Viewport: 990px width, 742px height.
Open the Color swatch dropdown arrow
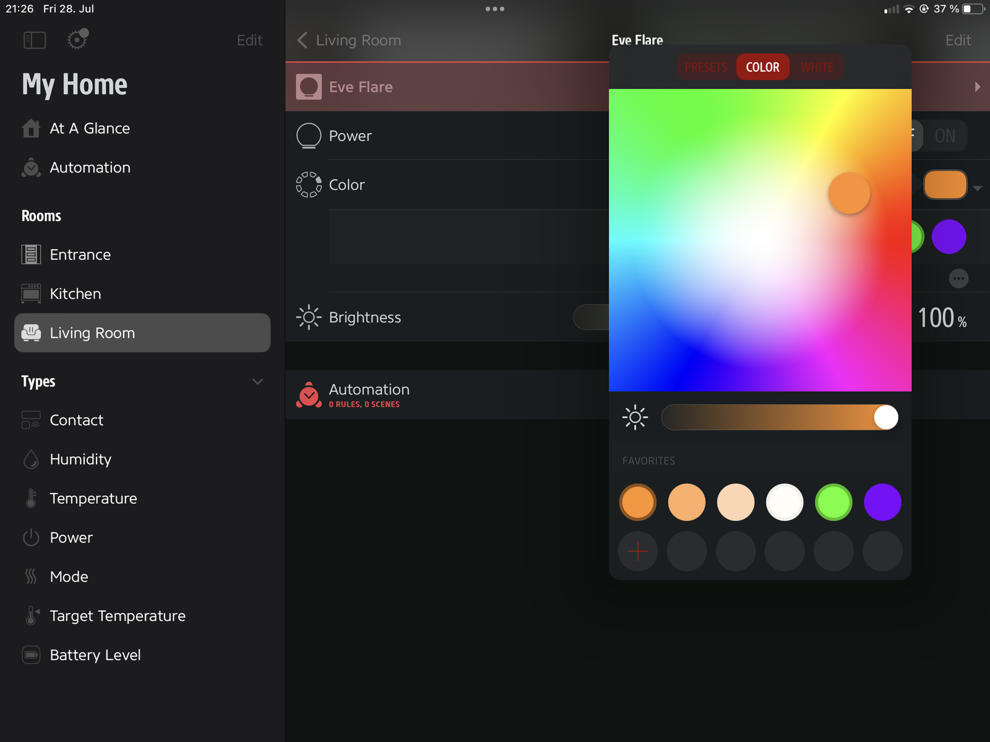point(978,188)
